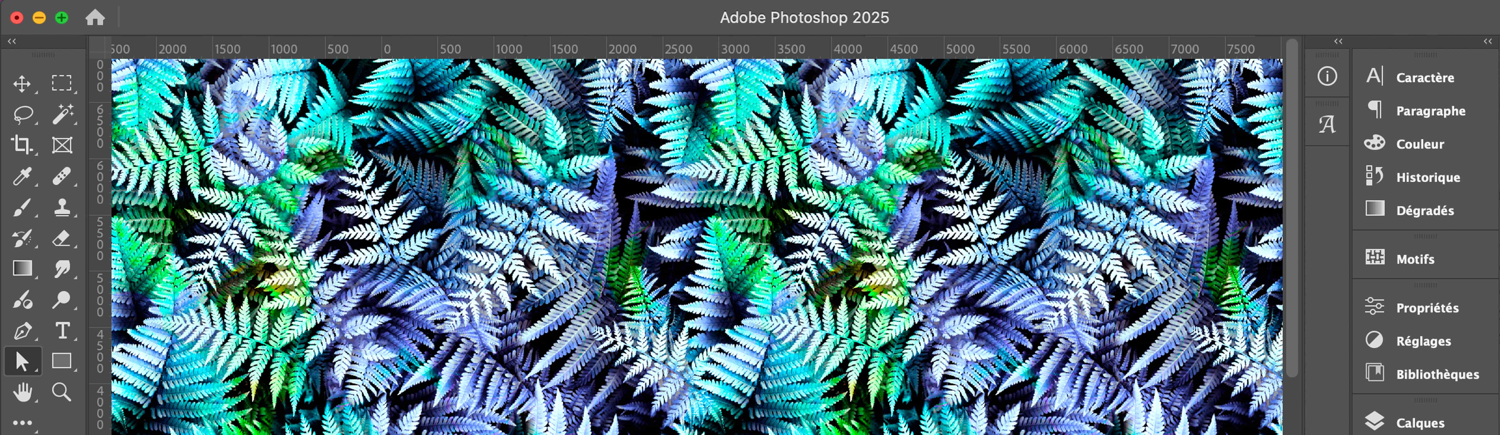This screenshot has height=435, width=1500.
Task: Expand the right panel dock arrows
Action: (1487, 41)
